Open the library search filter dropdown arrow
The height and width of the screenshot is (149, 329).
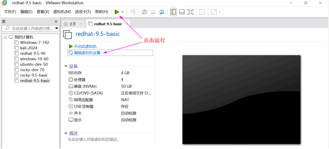click(x=56, y=28)
